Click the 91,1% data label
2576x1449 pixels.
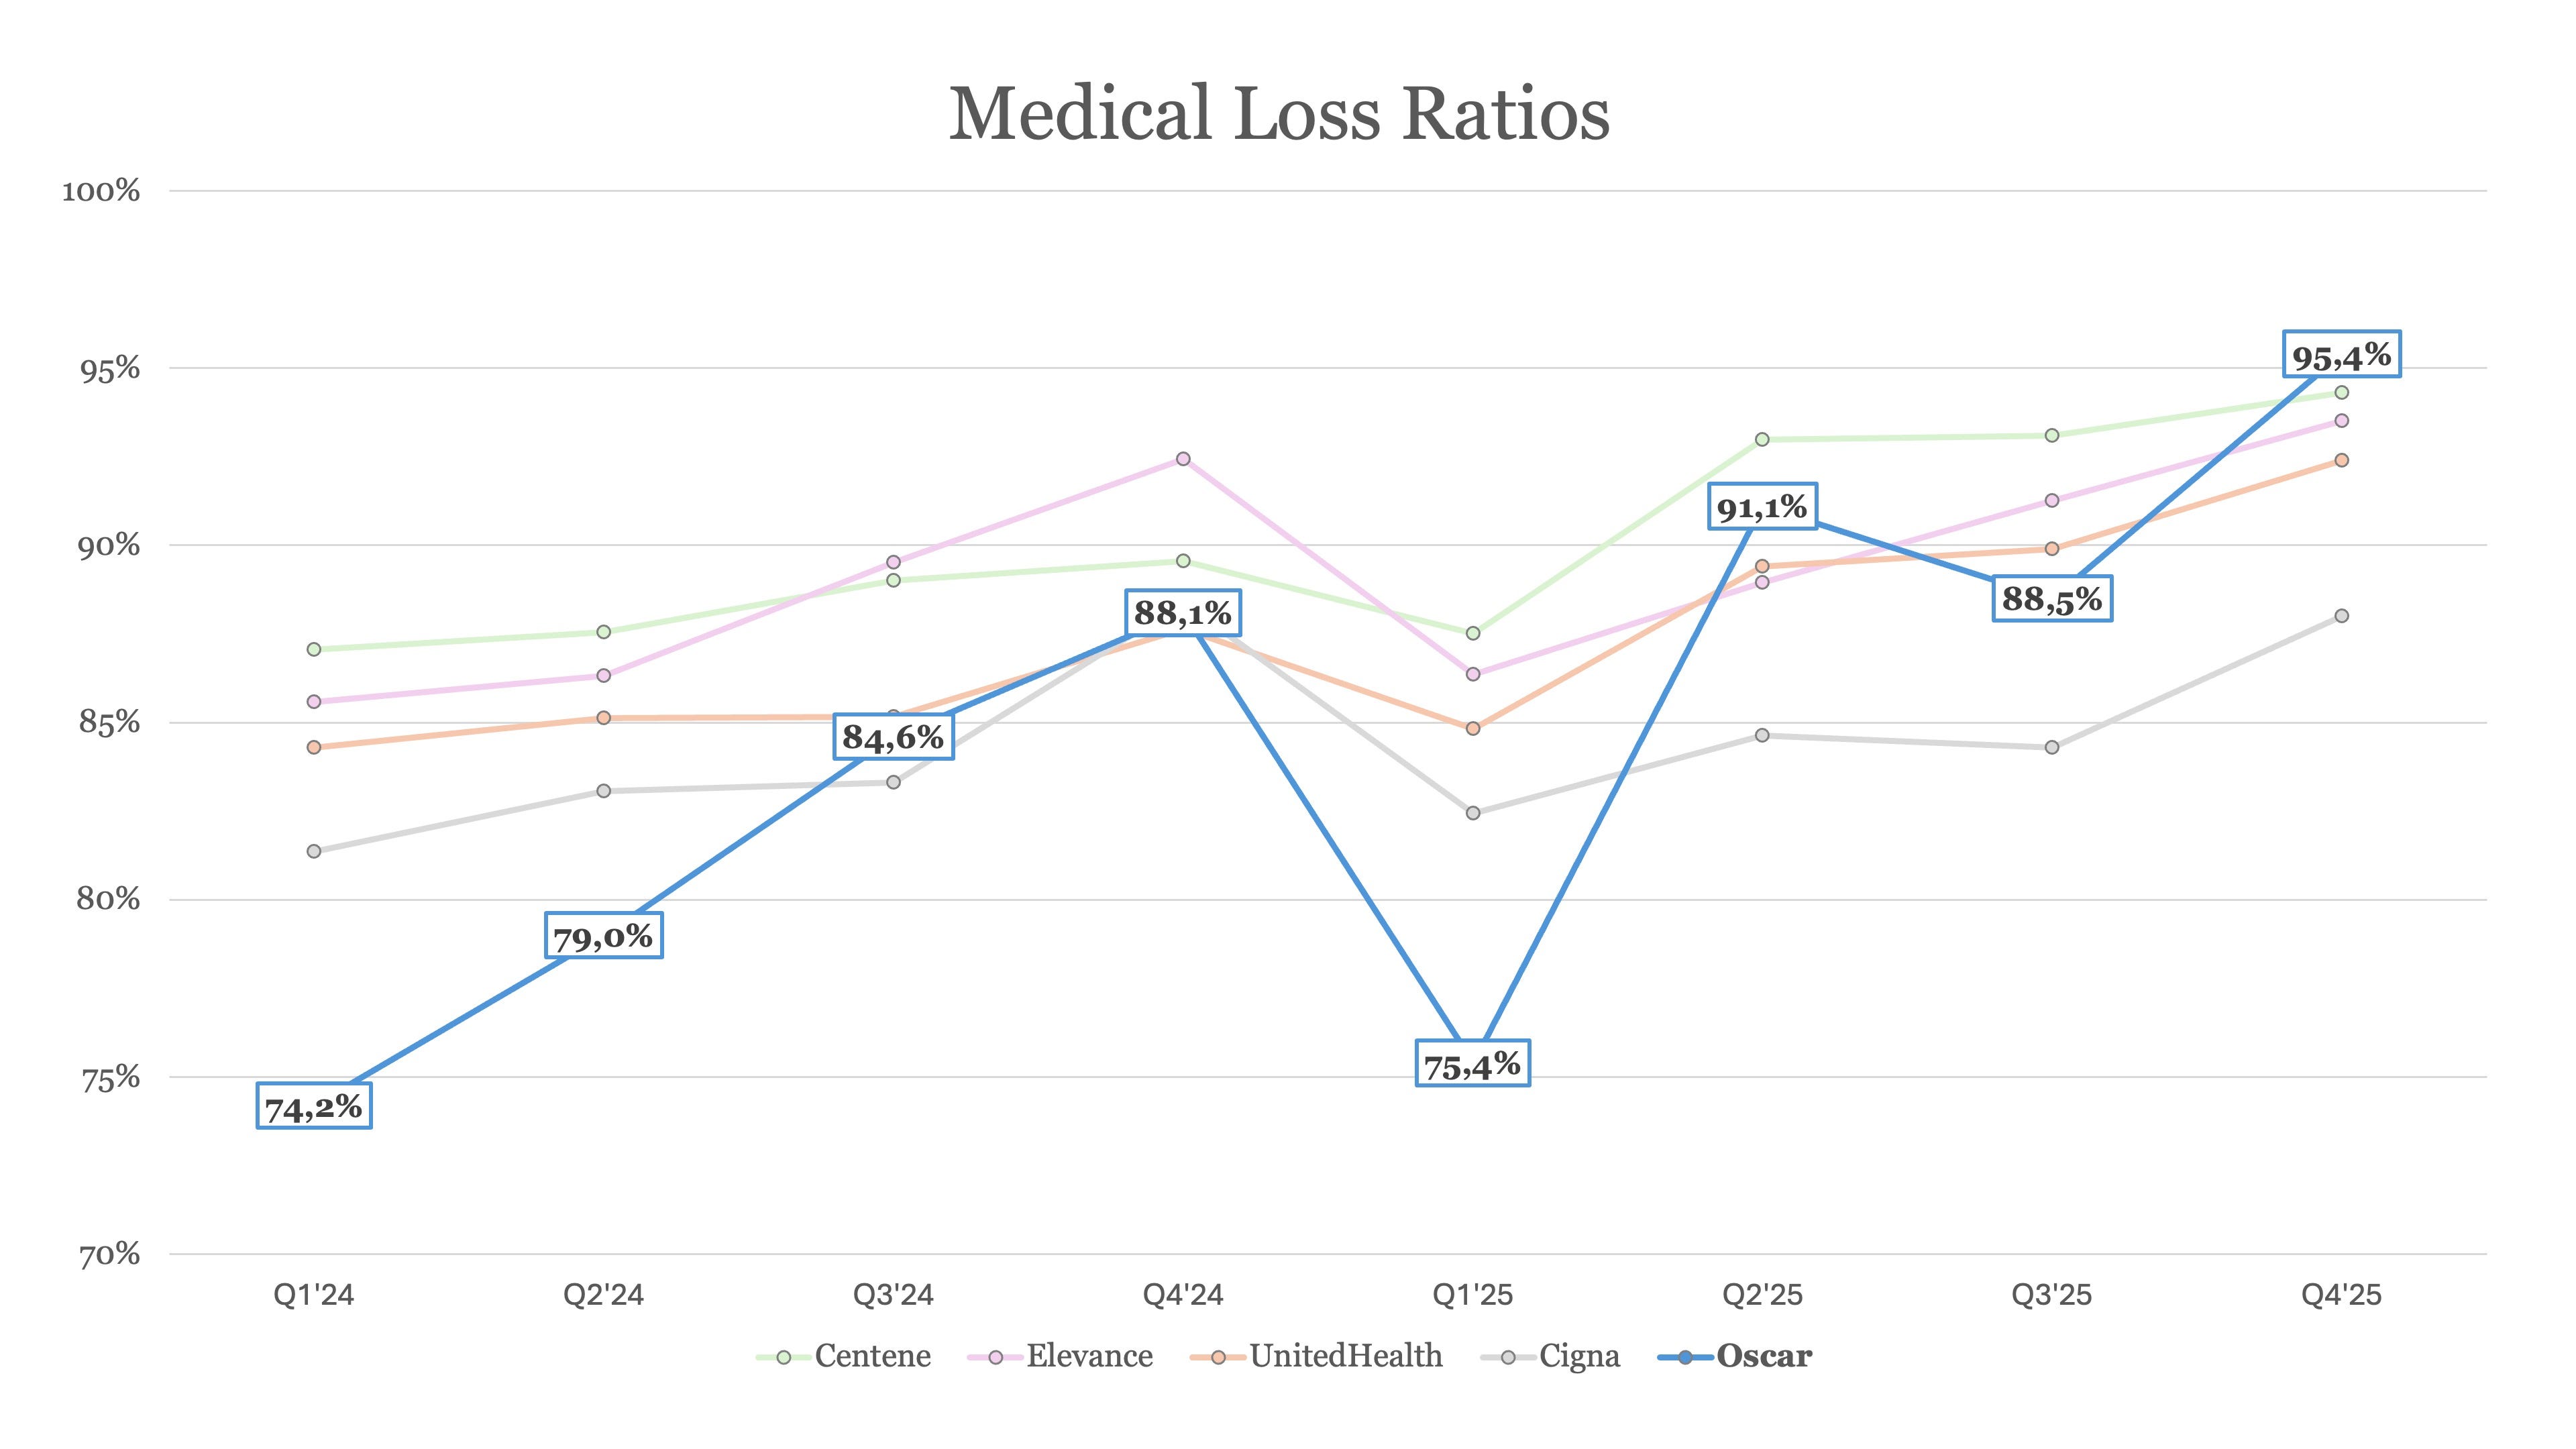coord(1762,507)
